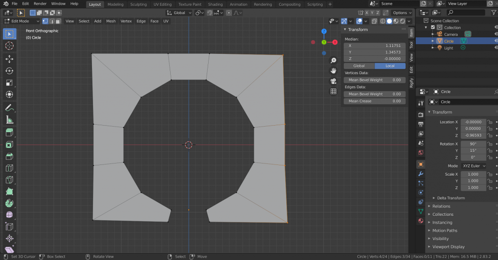498x260 pixels.
Task: Select the Move tool
Action: 9,59
